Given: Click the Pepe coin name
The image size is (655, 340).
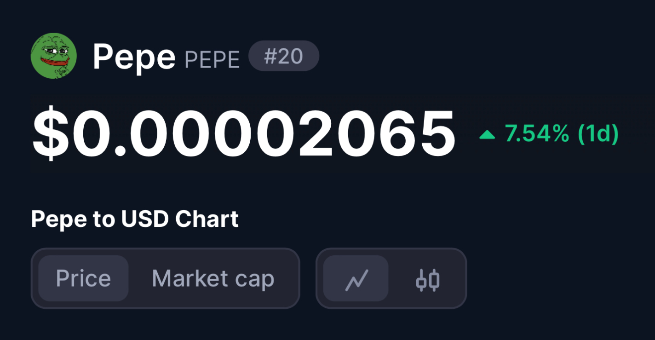Looking at the screenshot, I should pos(134,57).
